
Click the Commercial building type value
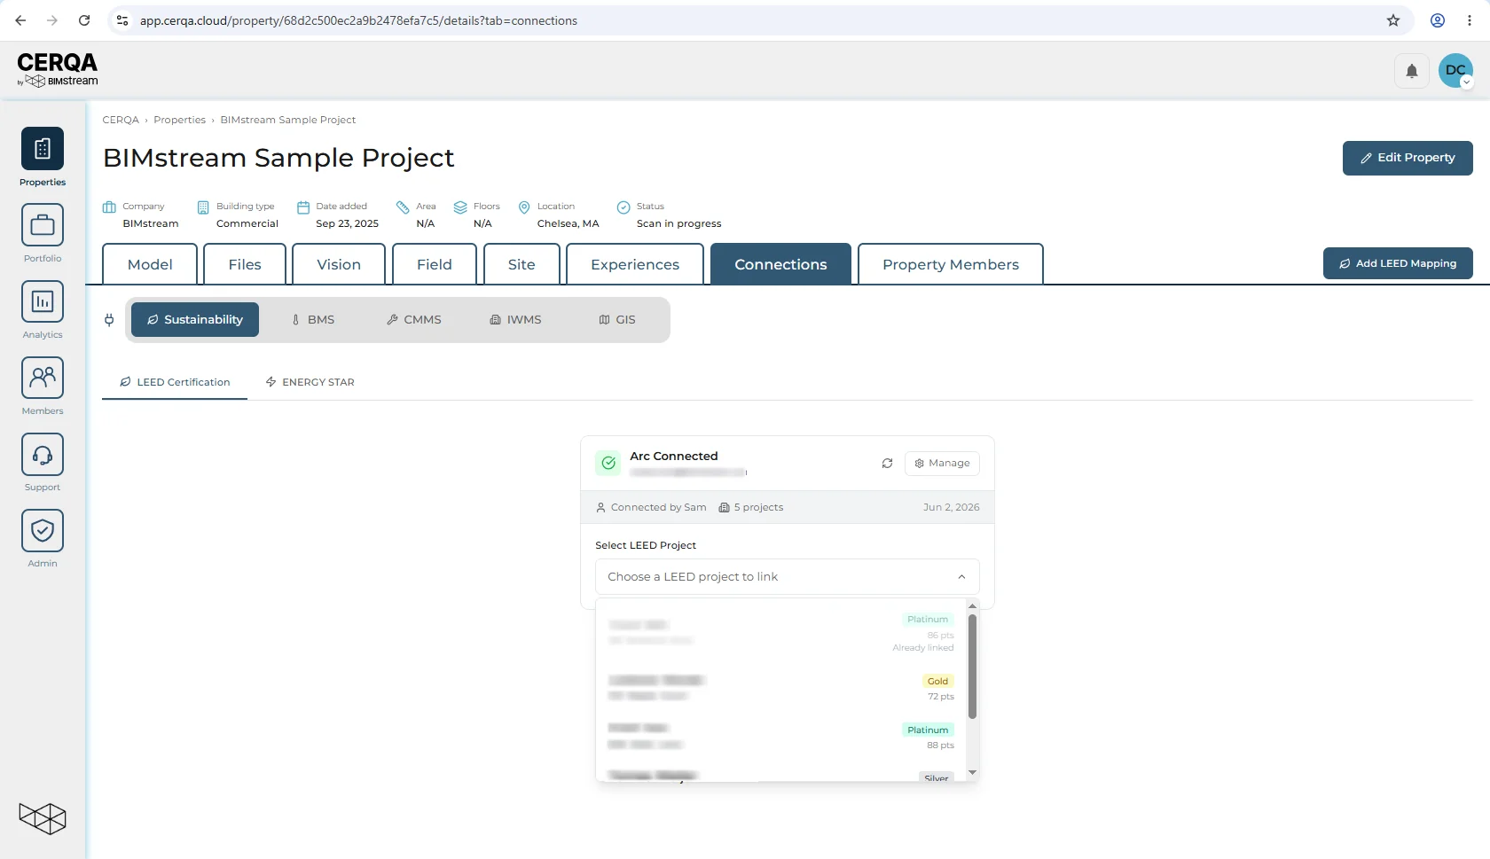point(247,223)
